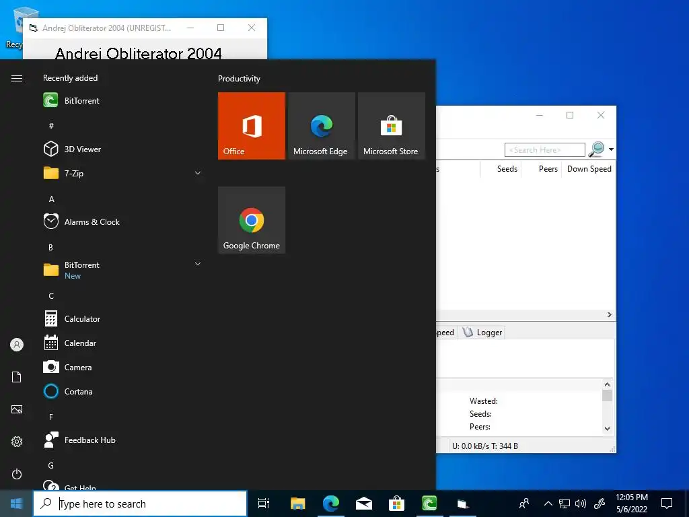The image size is (689, 517).
Task: Click the People icon in the taskbar
Action: coord(523,504)
